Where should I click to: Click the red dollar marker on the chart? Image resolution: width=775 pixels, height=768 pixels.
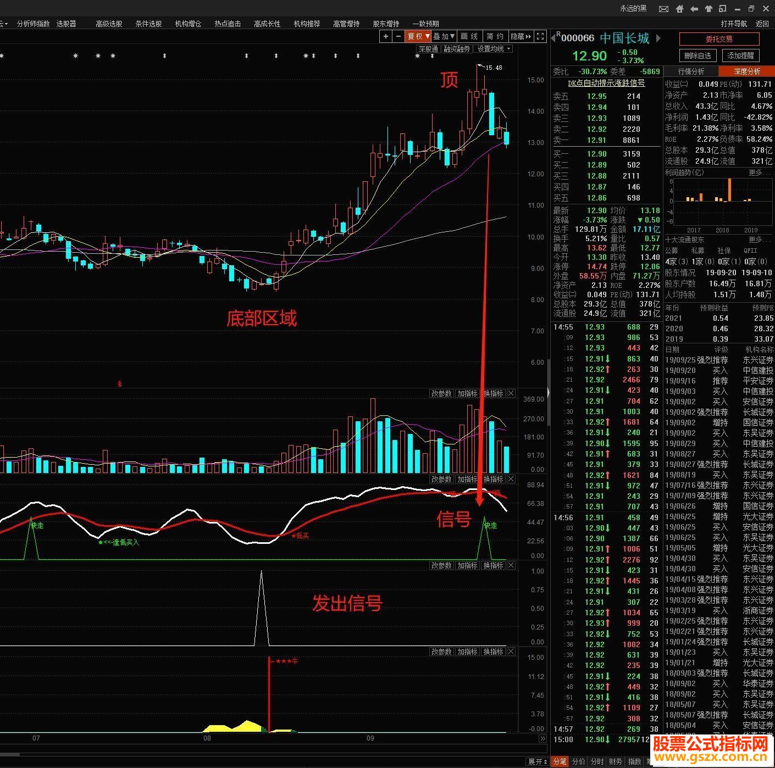click(119, 384)
